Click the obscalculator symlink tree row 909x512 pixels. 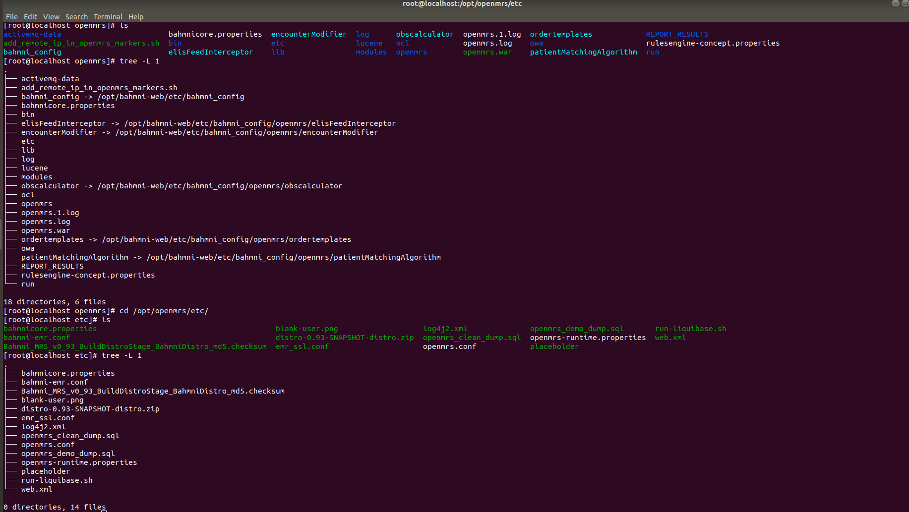pyautogui.click(x=182, y=186)
